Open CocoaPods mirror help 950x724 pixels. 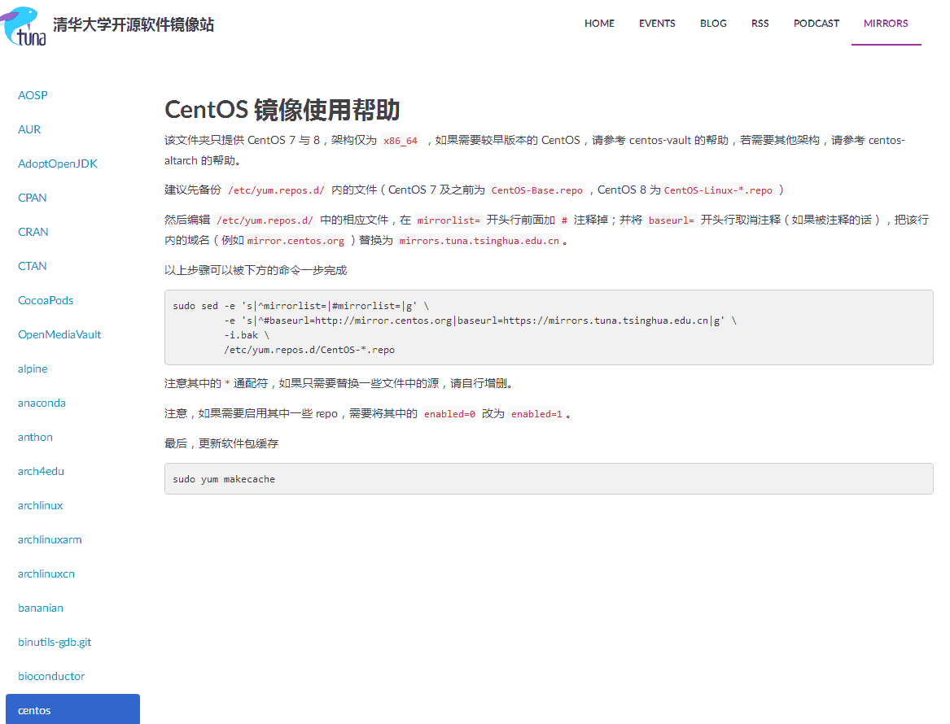tap(46, 300)
